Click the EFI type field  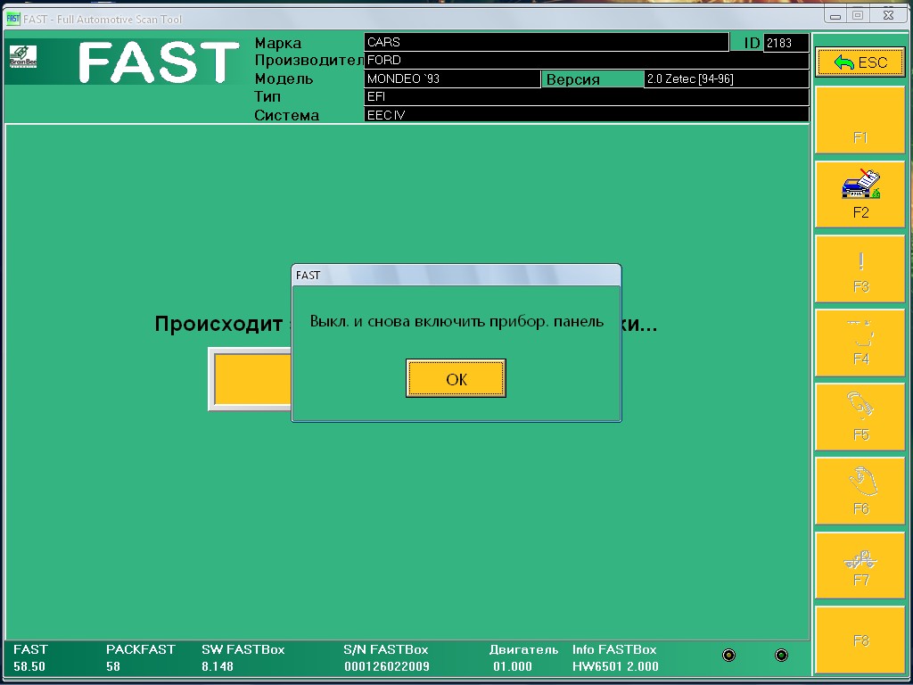coord(587,96)
